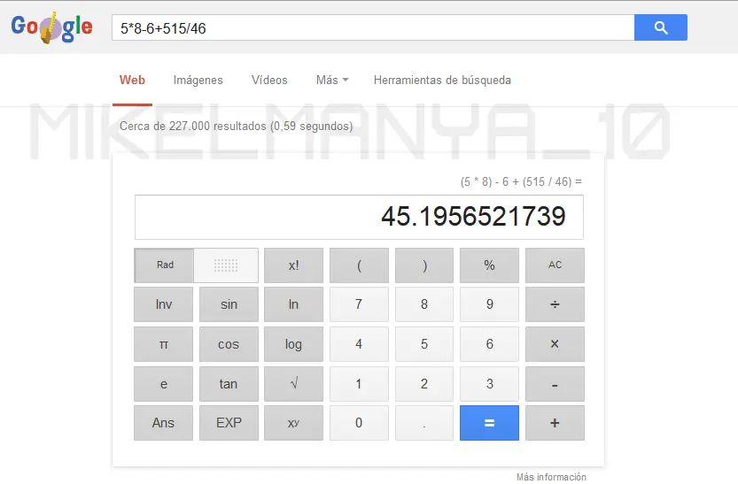Screen dimensions: 738x484
Task: Click the blue search magnifier button
Action: (x=660, y=27)
